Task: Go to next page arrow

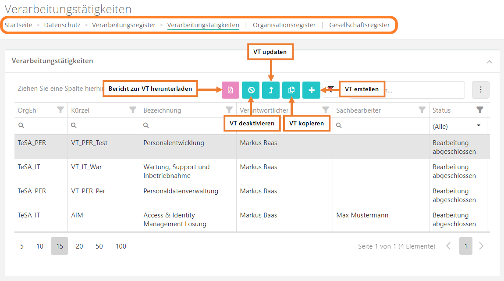Action: pos(481,246)
